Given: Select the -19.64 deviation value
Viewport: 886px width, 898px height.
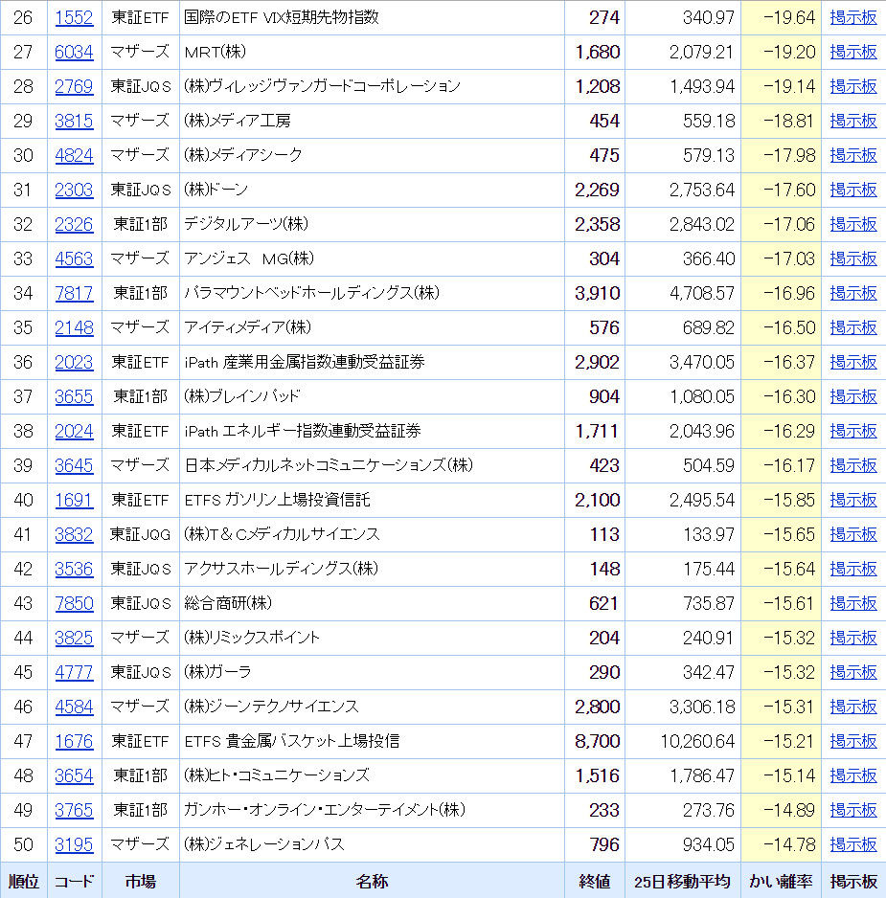Looking at the screenshot, I should [x=788, y=18].
